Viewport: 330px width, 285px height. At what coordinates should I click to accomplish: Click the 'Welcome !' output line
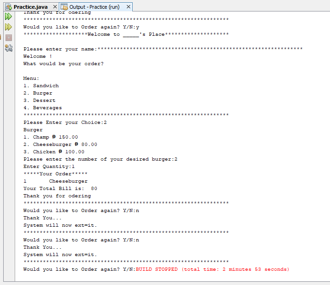click(x=38, y=56)
